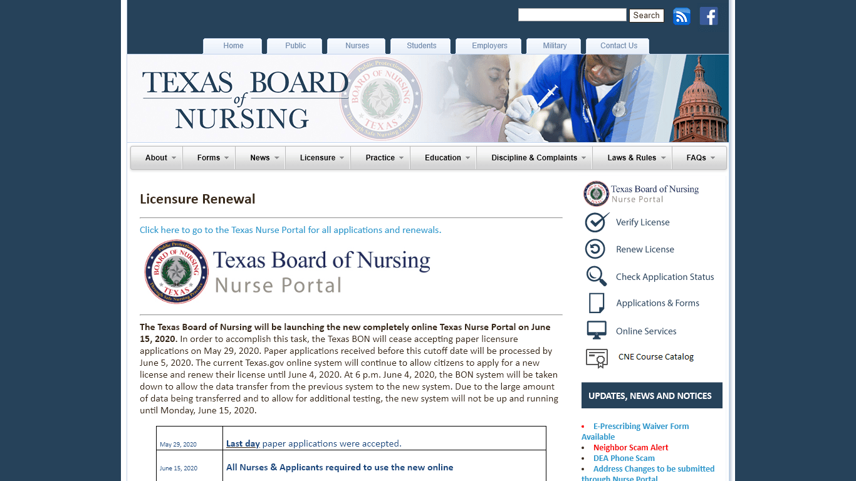Screen dimensions: 856x481
Task: Click into the search text field
Action: [572, 14]
